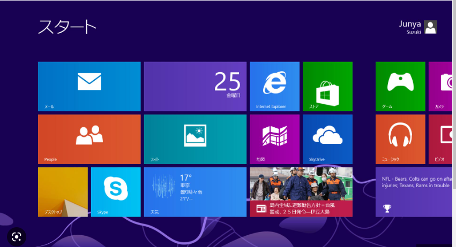Open the Camera tile (カメラ)
Image resolution: width=456 pixels, height=247 pixels.
point(440,86)
